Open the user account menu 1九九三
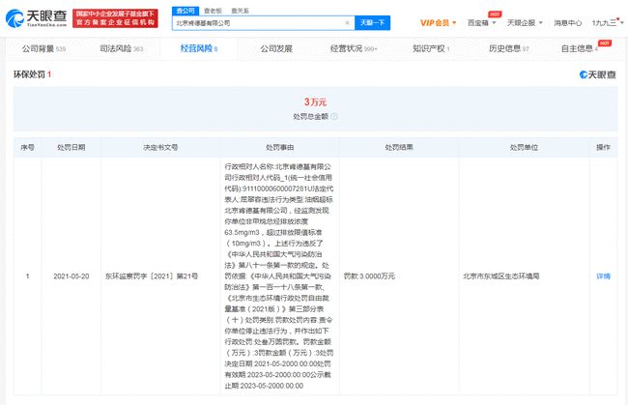This screenshot has height=405, width=628. coord(603,21)
